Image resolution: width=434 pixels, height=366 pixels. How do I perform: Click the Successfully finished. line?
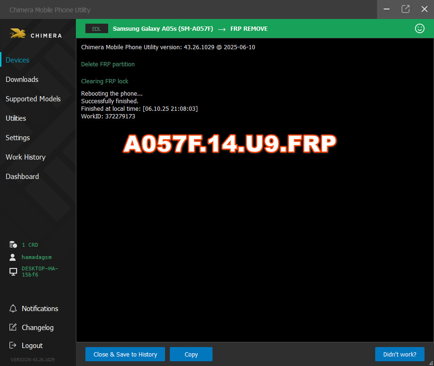coord(110,101)
